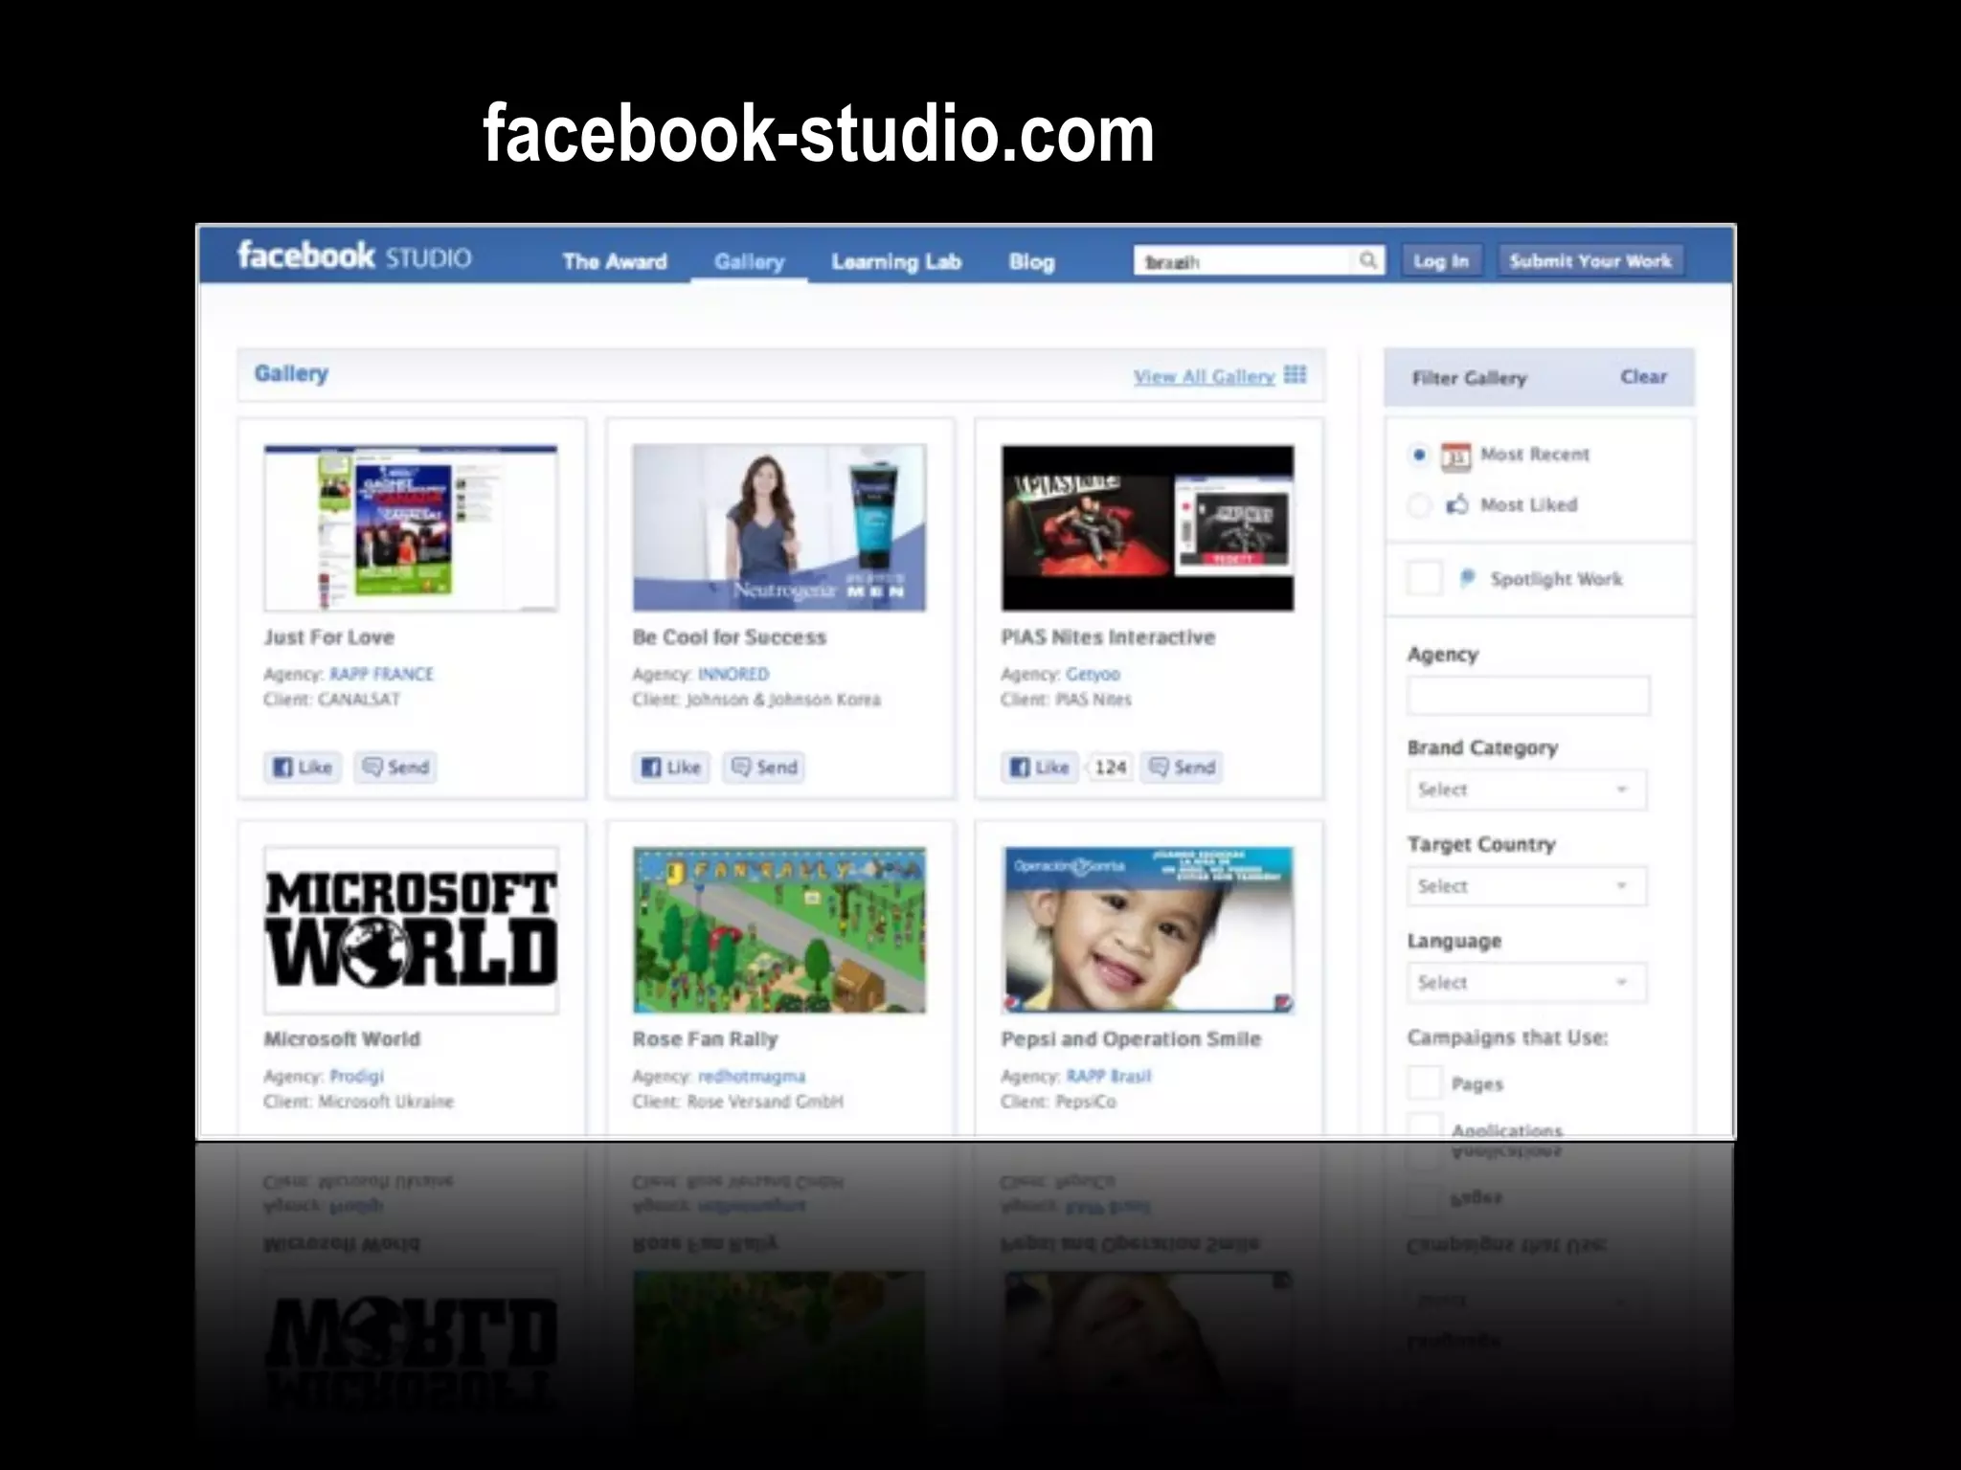Viewport: 1961px width, 1470px height.
Task: Send the Just For Love entry
Action: click(x=396, y=768)
